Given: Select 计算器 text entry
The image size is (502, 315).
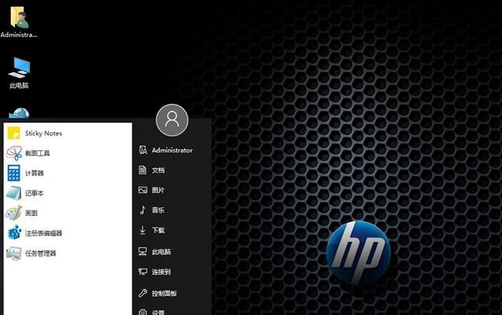Looking at the screenshot, I should coord(34,173).
